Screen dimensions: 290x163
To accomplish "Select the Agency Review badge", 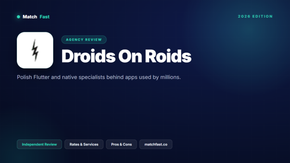I will tap(84, 40).
